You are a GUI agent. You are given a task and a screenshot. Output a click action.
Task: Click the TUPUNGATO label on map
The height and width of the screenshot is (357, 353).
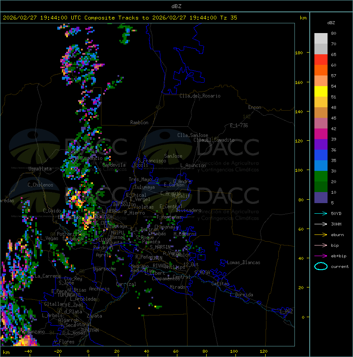coord(69,295)
